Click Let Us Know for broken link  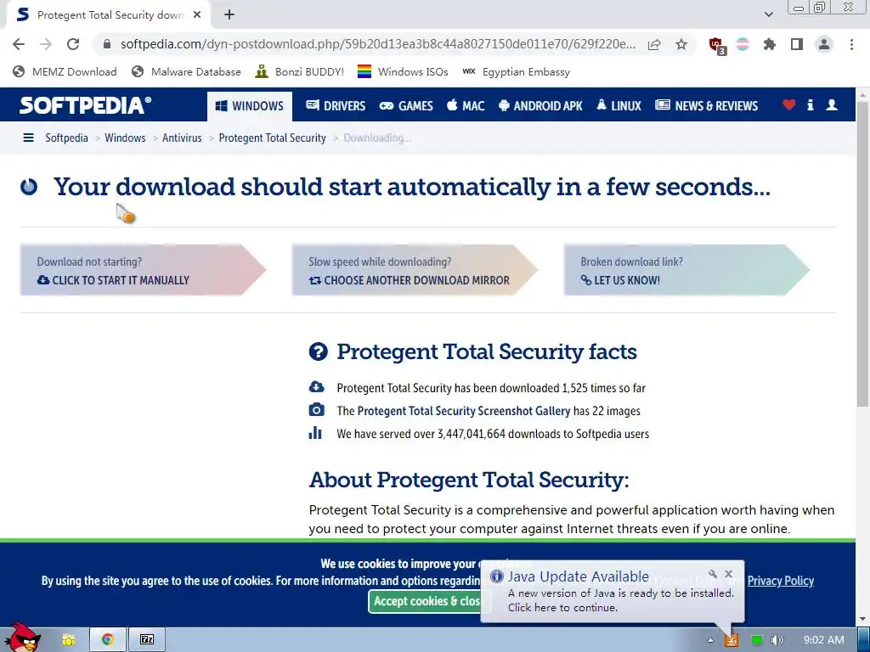click(x=686, y=269)
